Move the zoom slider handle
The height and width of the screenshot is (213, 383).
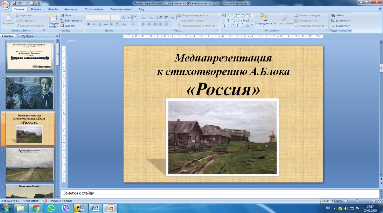[357, 201]
